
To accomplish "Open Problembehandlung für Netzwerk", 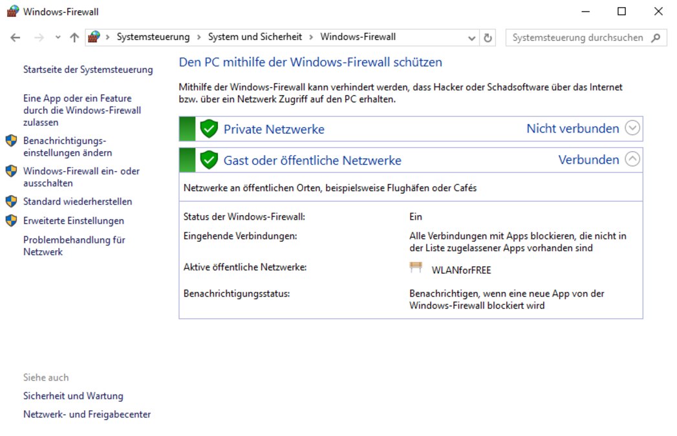I will [74, 246].
